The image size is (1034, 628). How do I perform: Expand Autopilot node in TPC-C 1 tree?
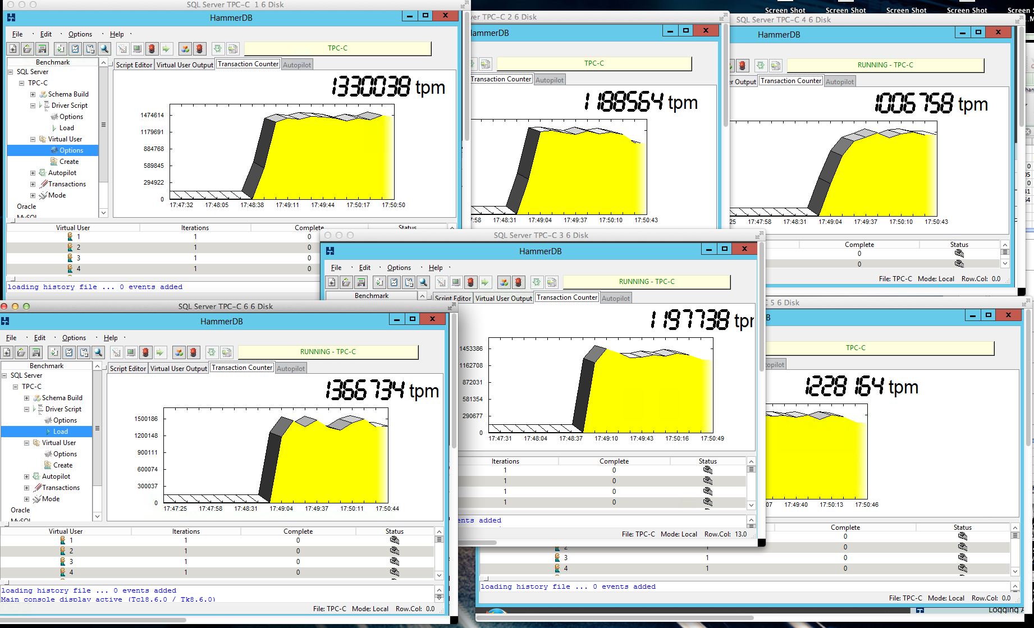tap(33, 173)
